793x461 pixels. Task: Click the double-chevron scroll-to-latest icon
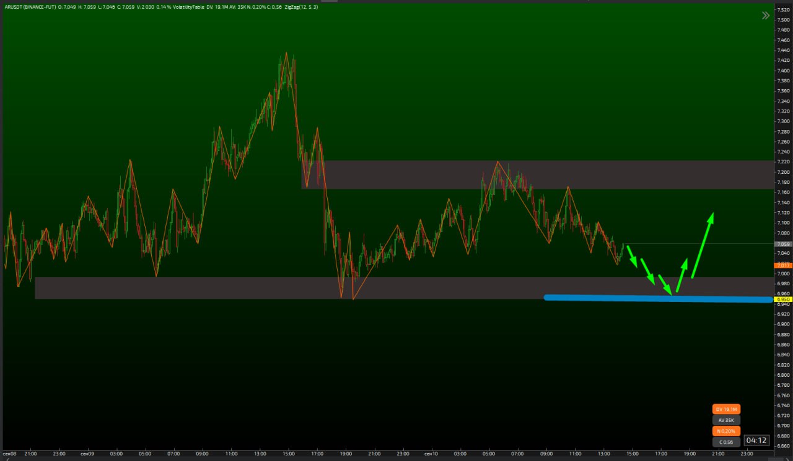tap(766, 16)
